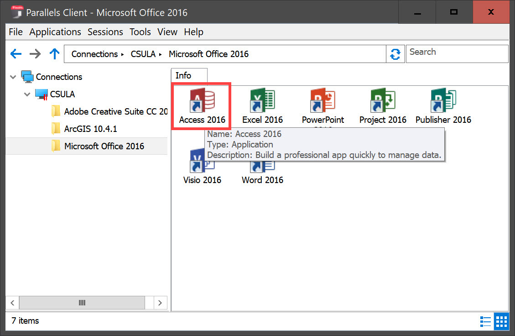Navigate up one level with up arrow
The width and height of the screenshot is (515, 336).
[x=54, y=54]
